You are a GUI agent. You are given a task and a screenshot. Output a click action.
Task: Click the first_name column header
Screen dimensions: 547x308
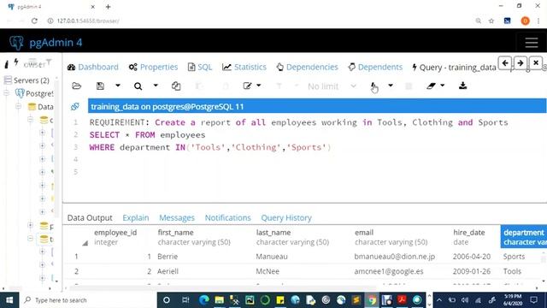click(x=194, y=237)
